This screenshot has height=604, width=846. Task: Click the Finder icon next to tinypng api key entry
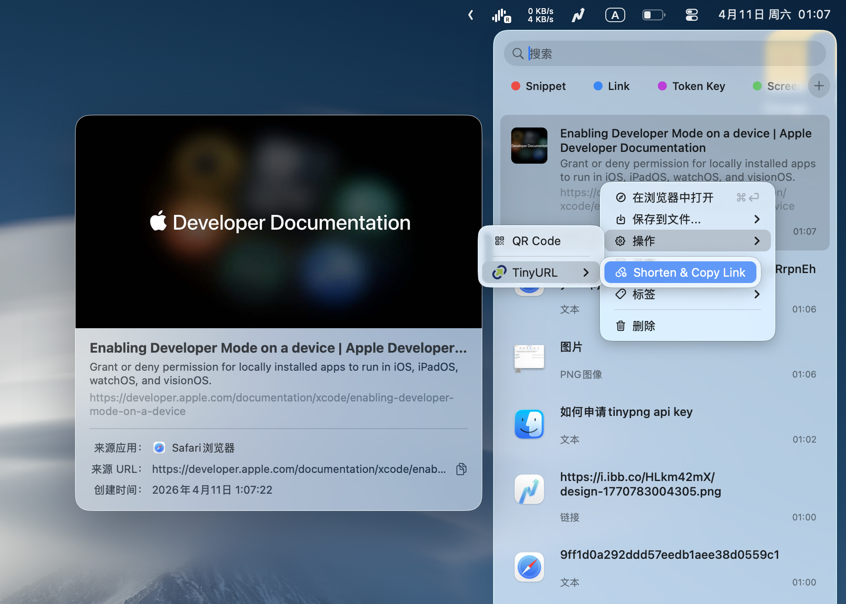[529, 424]
